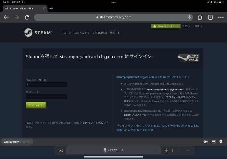Image resolution: width=227 pixels, height=159 pixels.
Task: Reload the Steam community page
Action: pos(27,17)
